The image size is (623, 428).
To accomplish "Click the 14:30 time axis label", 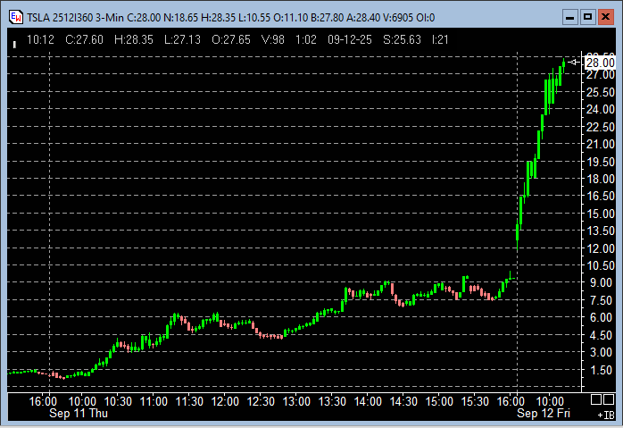I will coord(403,401).
